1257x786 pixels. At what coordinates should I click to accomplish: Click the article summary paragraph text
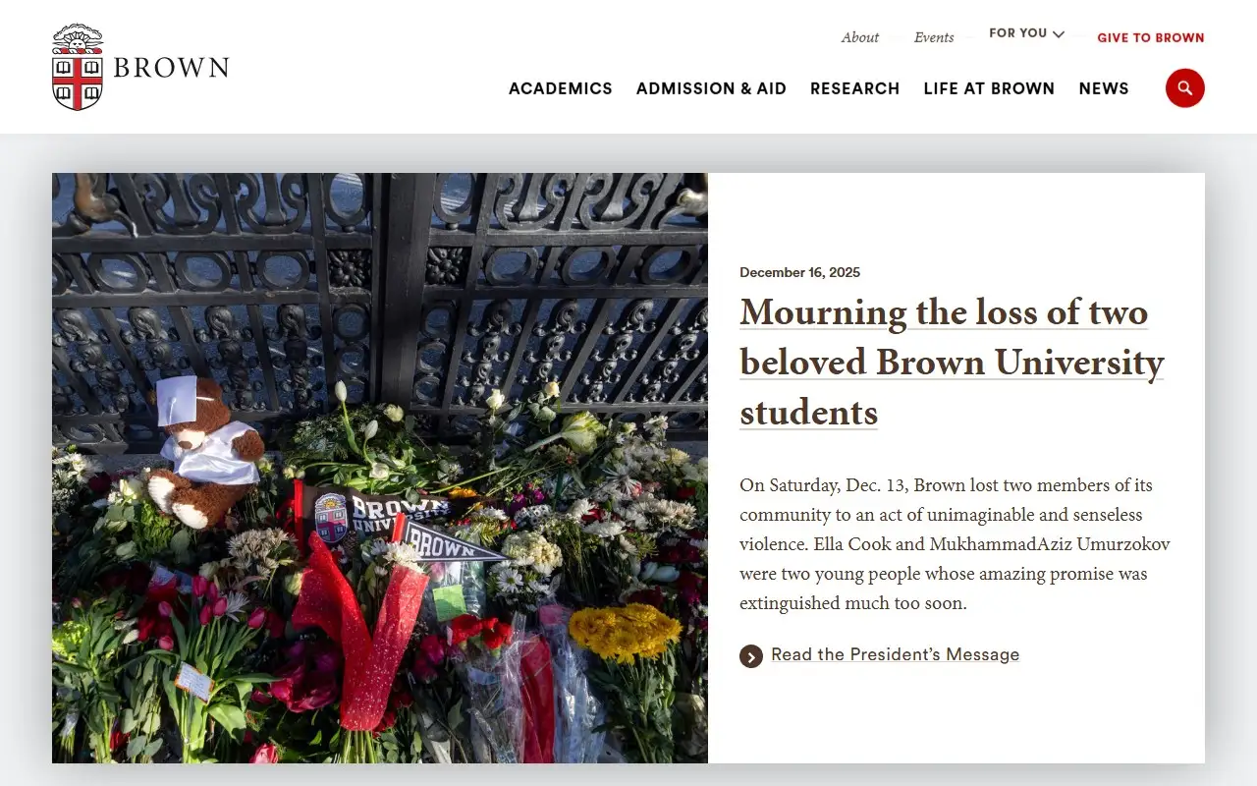click(x=955, y=543)
